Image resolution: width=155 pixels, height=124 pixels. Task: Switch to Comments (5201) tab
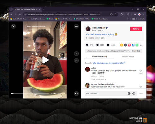tap(99, 57)
